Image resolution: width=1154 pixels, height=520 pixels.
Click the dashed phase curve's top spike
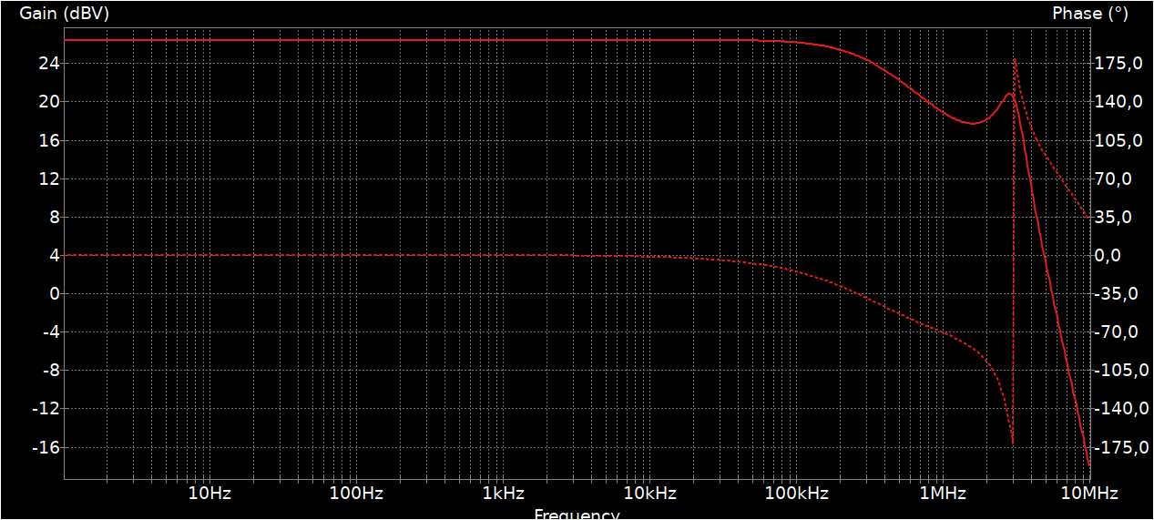pyautogui.click(x=1015, y=60)
